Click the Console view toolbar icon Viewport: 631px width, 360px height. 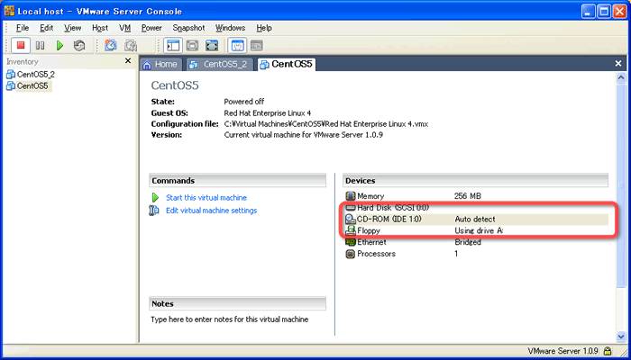[257, 45]
